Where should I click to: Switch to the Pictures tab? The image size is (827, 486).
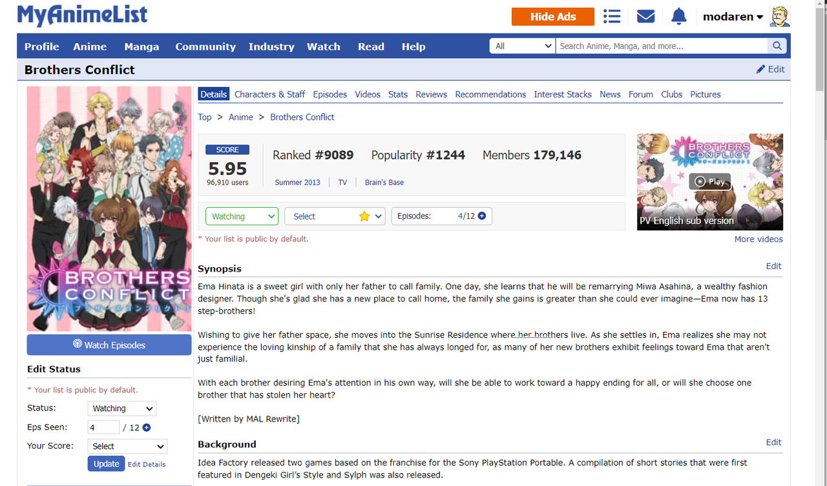(x=706, y=94)
